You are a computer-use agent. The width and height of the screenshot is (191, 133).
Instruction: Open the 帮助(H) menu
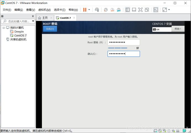(73, 10)
